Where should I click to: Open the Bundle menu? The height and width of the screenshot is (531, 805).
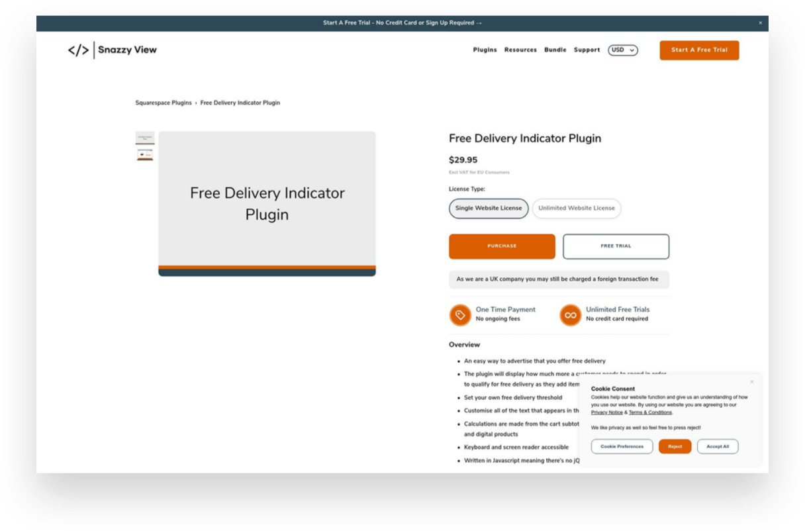coord(555,50)
